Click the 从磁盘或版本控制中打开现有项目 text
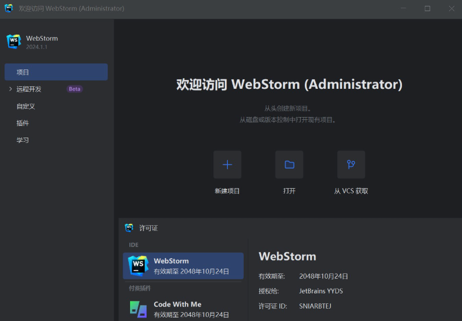Image resolution: width=462 pixels, height=321 pixels. coord(288,120)
